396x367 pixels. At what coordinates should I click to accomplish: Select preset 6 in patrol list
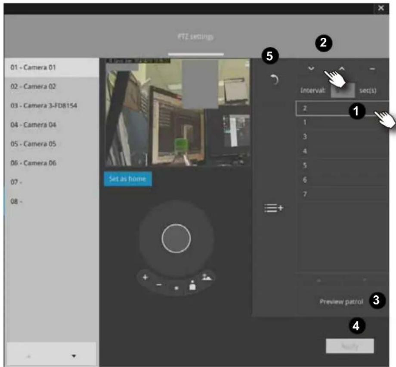[342, 180]
